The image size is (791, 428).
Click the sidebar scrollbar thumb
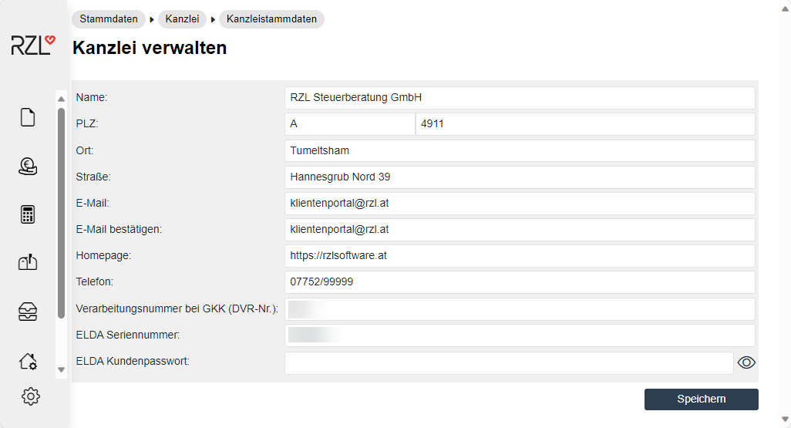pyautogui.click(x=61, y=212)
